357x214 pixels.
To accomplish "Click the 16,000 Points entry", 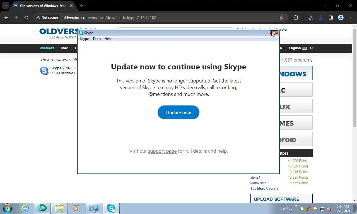I will tap(298, 166).
